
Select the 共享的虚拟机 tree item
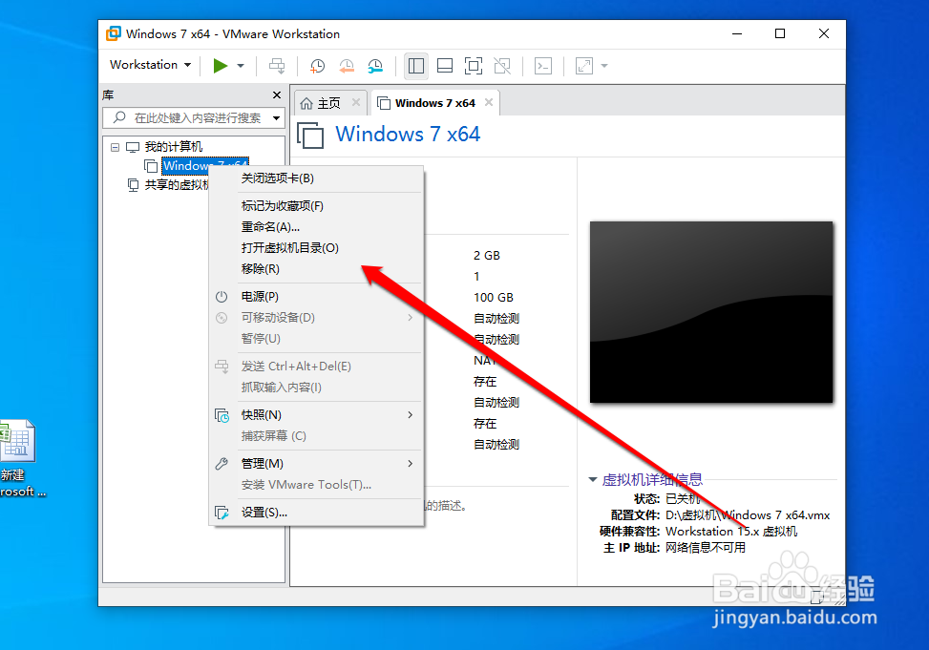tap(178, 185)
